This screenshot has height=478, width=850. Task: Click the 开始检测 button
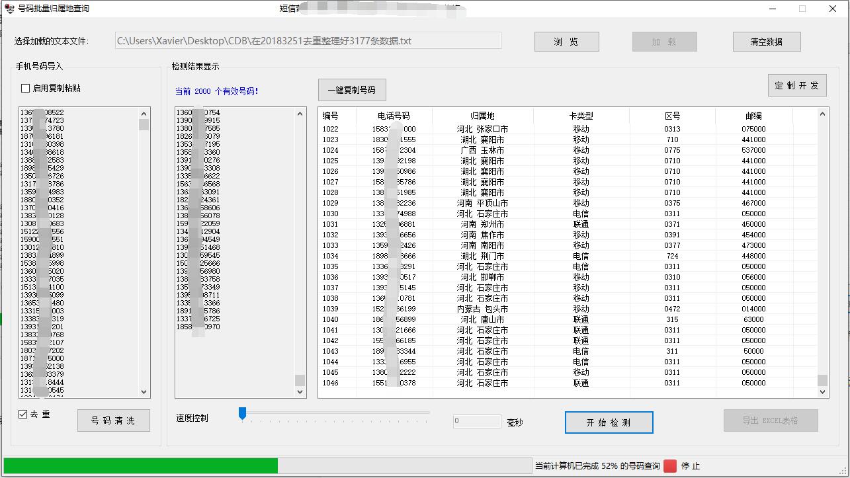pos(609,422)
